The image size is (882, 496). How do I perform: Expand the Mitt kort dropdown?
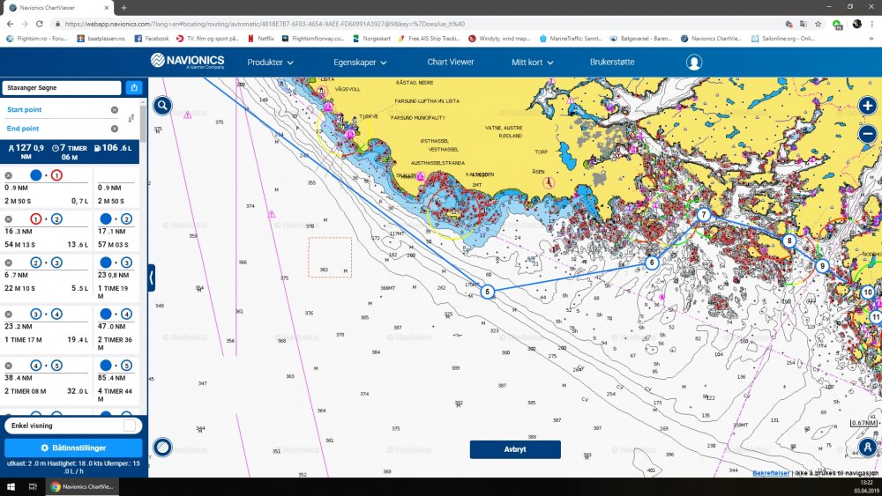(532, 63)
